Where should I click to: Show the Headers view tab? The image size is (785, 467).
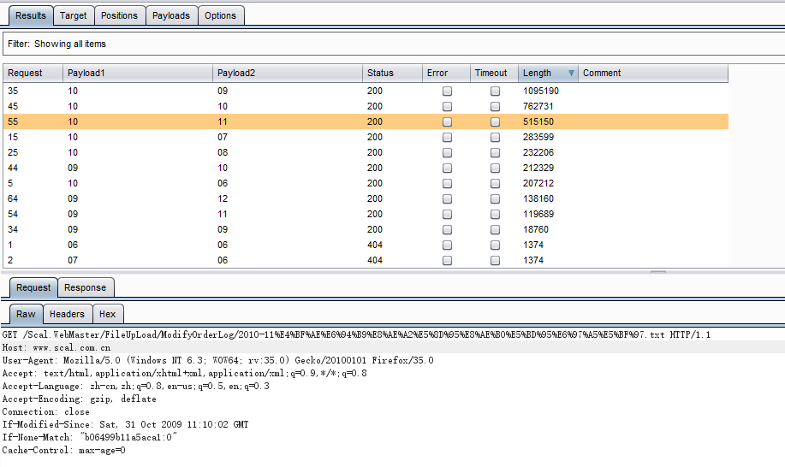click(67, 314)
